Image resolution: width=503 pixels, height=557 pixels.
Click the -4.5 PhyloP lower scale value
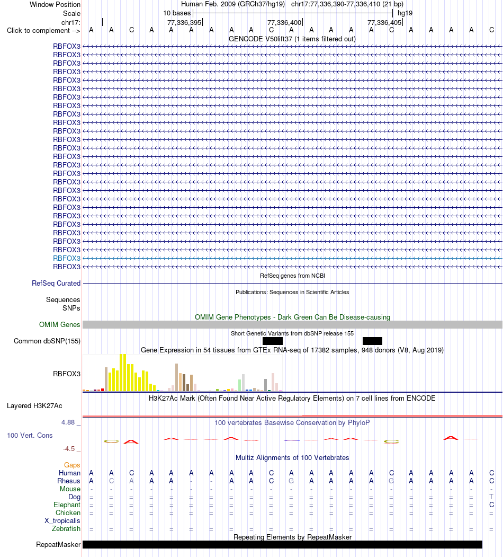click(x=69, y=449)
